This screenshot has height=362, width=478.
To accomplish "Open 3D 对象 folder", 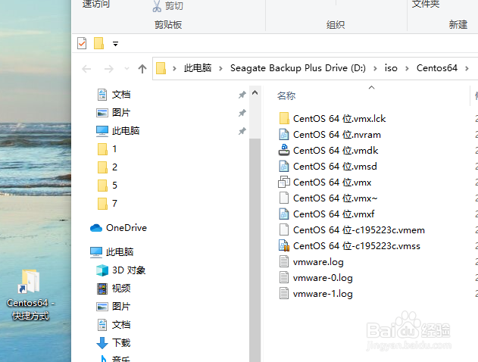I will [121, 270].
